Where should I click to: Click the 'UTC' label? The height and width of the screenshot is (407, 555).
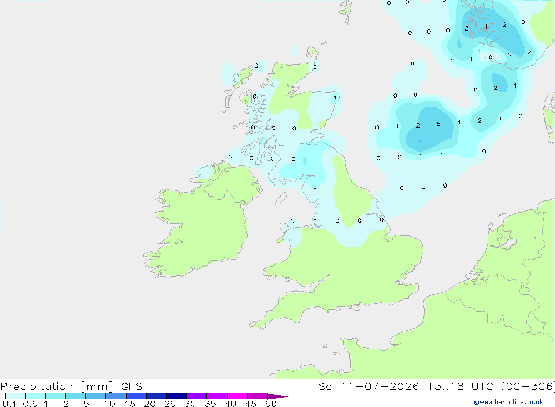point(482,386)
